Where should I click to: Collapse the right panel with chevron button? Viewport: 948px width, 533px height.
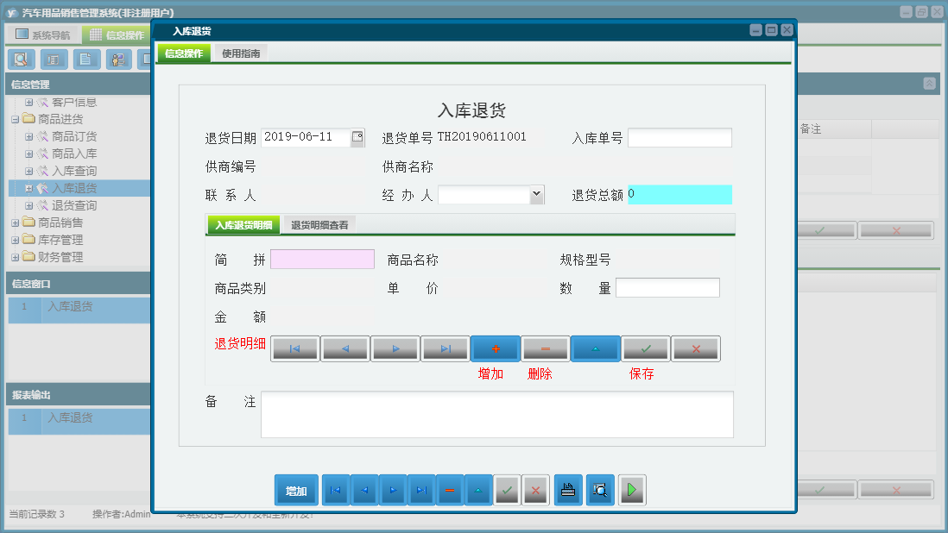[929, 84]
